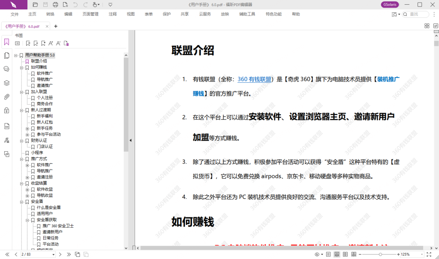Open the Bookmarks panel in the sidebar
Image resolution: width=439 pixels, height=259 pixels.
pyautogui.click(x=6, y=42)
